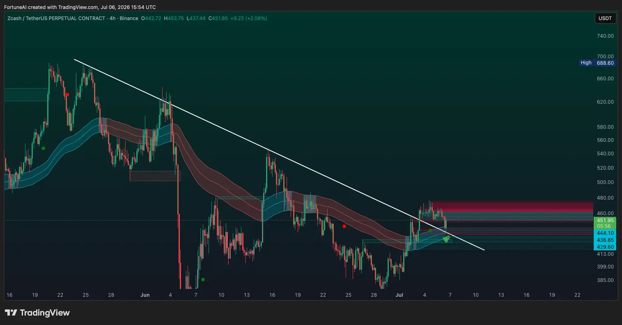
Task: Click the 460.00 price axis value
Action: pos(605,214)
